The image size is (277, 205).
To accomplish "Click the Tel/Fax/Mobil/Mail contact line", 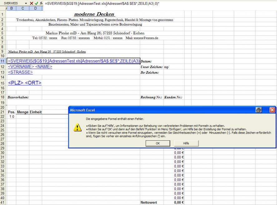I will 95,38.
